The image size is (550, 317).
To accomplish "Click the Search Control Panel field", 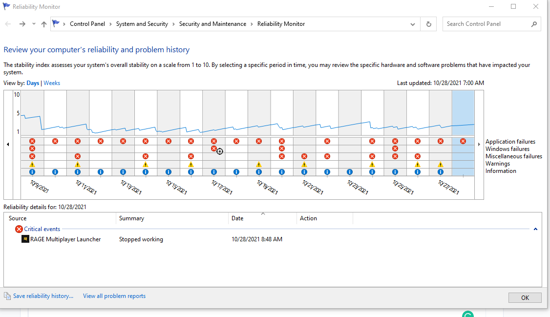I will 486,24.
